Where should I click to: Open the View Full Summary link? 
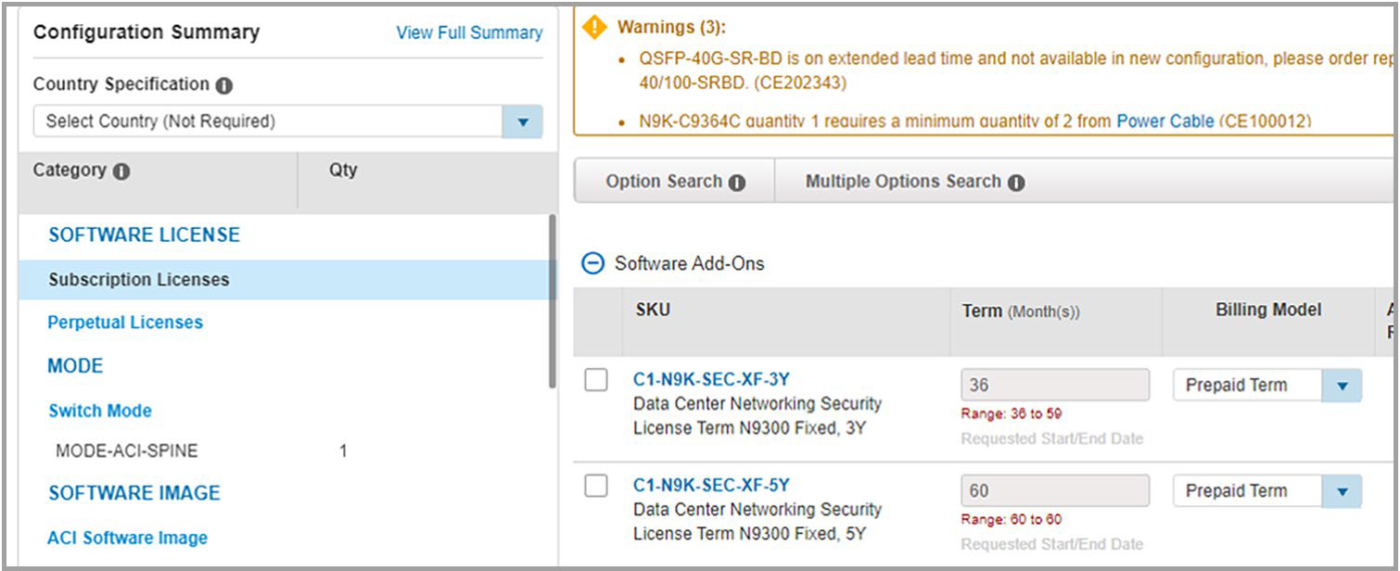pos(469,32)
